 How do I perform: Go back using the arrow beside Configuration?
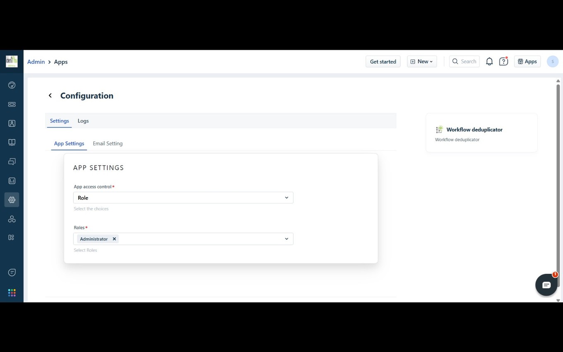(50, 96)
